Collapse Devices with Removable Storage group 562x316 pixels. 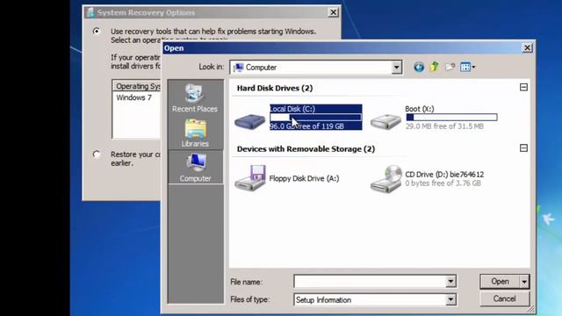pos(523,148)
